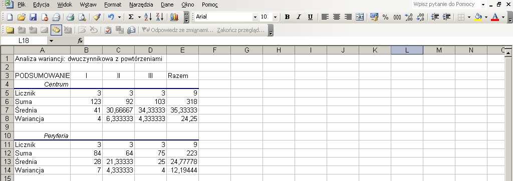Viewport: 513px width, 181px height.
Task: Click the Merge and Center icon
Action: (x=360, y=17)
